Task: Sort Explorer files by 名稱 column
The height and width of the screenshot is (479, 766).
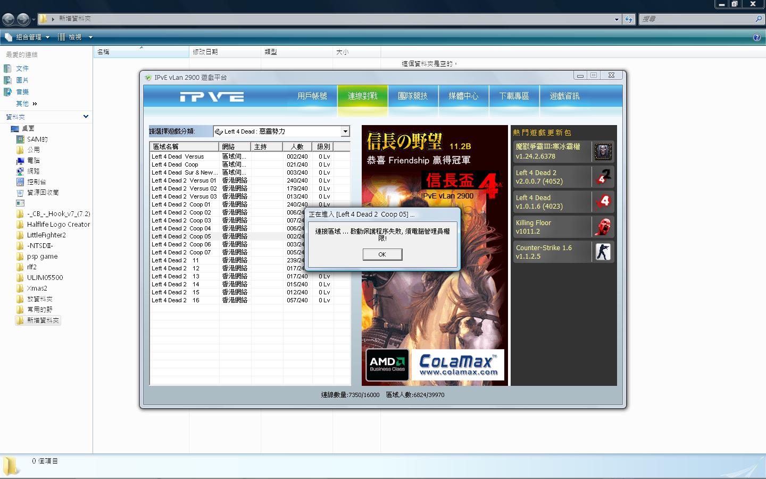Action: (141, 52)
